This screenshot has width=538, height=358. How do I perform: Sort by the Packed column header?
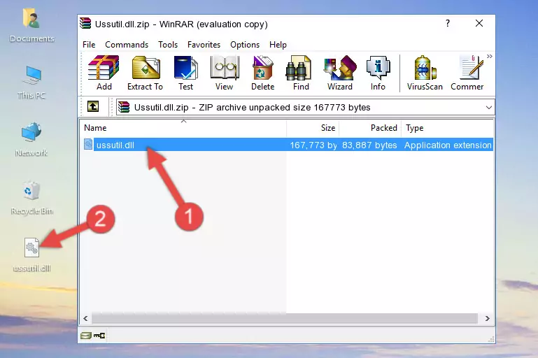[370, 128]
